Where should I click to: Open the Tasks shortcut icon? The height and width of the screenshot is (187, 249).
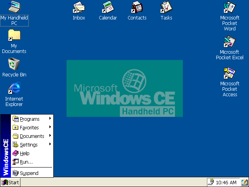(x=166, y=7)
